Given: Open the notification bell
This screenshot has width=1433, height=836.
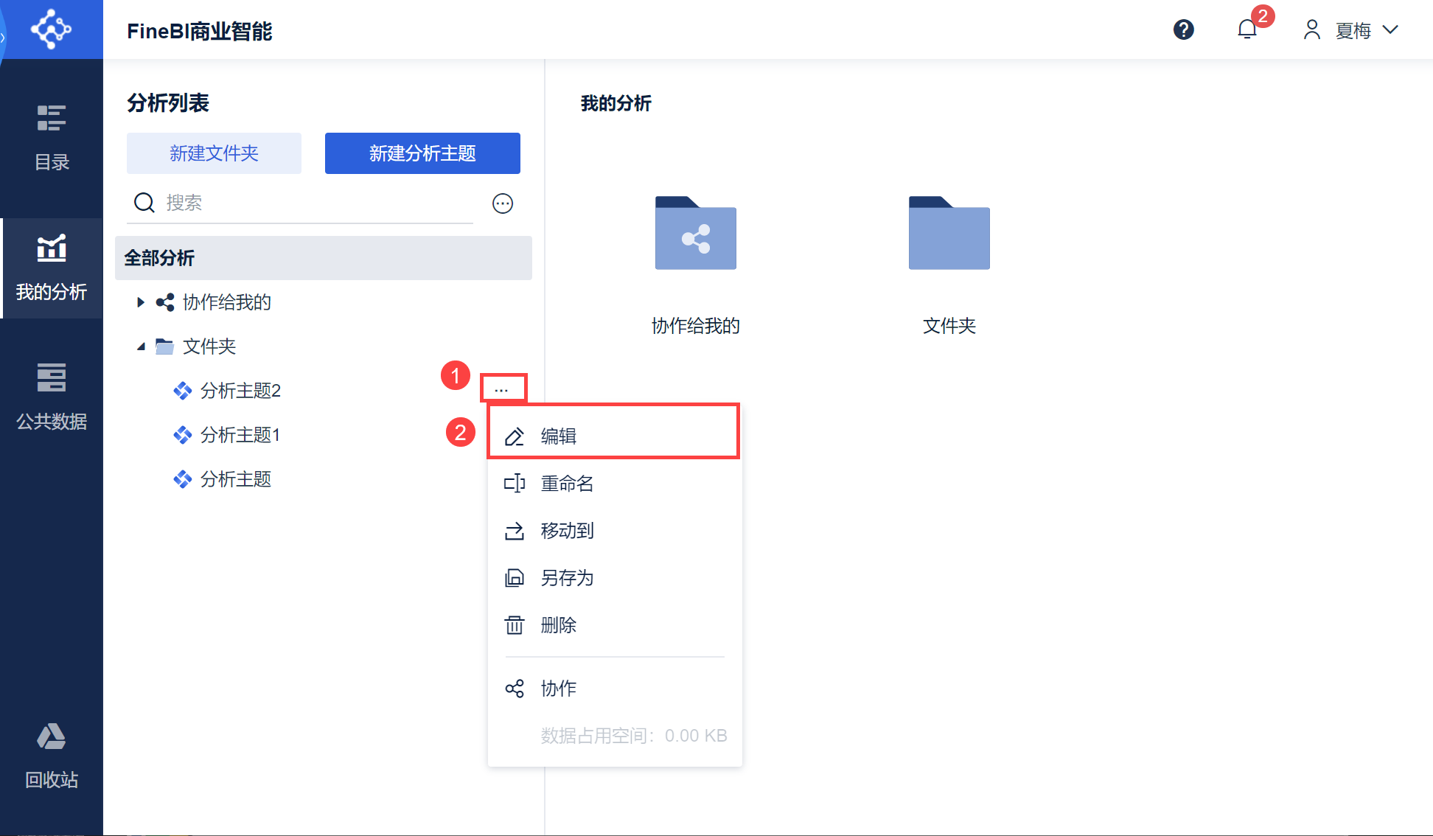Looking at the screenshot, I should click(1247, 29).
